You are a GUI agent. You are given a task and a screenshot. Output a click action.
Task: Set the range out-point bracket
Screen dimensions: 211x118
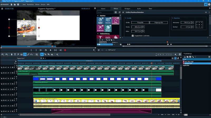tap(36, 50)
